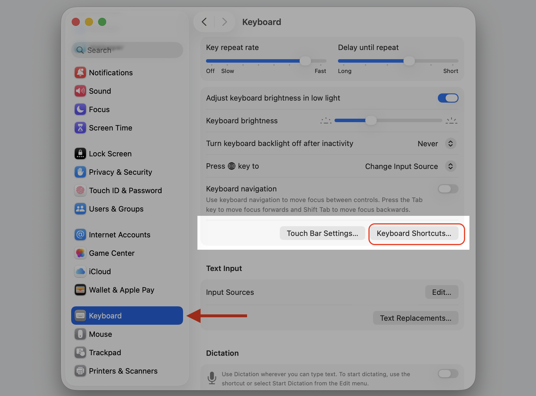Click the yellow minimize window button
This screenshot has height=396, width=536.
point(89,22)
